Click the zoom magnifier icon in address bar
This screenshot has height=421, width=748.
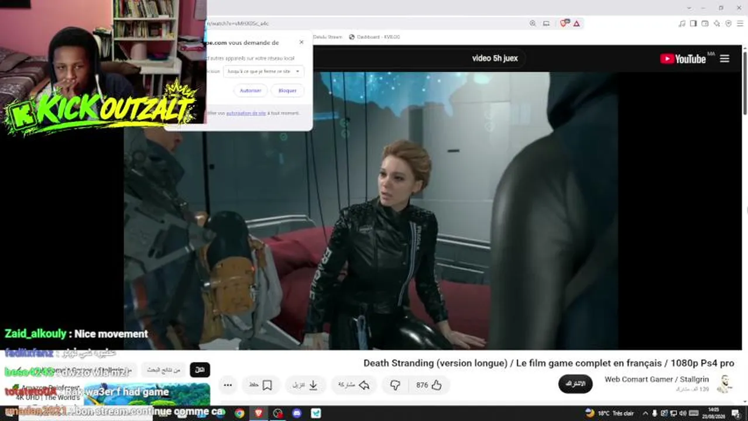coord(533,23)
